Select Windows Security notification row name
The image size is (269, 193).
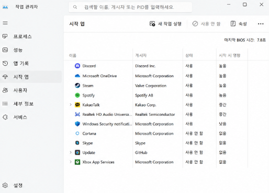coord(107,124)
